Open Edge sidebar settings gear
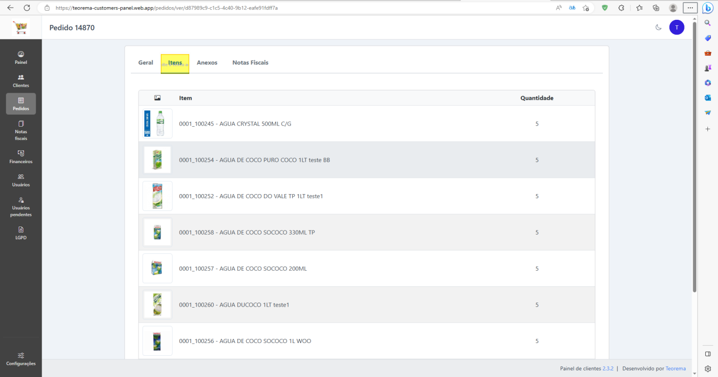Screen dimensions: 718x377 (x=708, y=369)
